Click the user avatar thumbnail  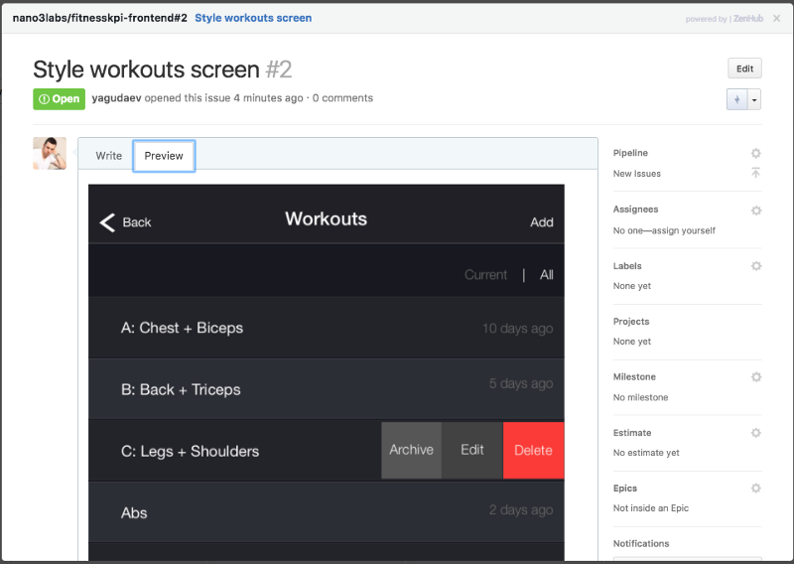click(50, 154)
